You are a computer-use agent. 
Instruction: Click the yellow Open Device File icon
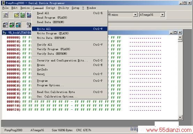coord(16,15)
